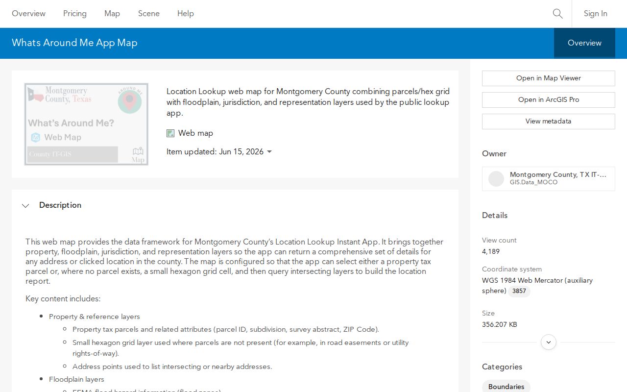Screen dimensions: 627x392
Task: Click the view count value 4,189
Action: click(x=491, y=251)
